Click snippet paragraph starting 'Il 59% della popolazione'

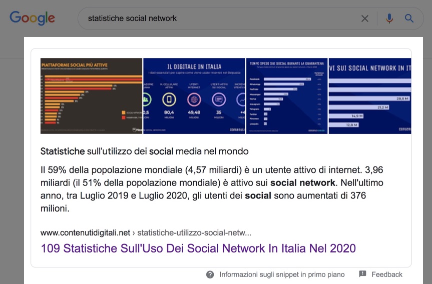coord(212,189)
